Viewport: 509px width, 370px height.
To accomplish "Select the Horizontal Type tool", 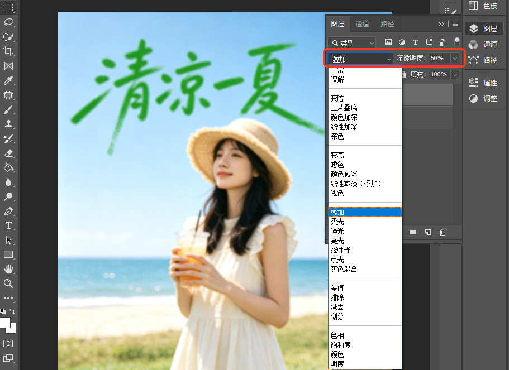I will click(8, 225).
